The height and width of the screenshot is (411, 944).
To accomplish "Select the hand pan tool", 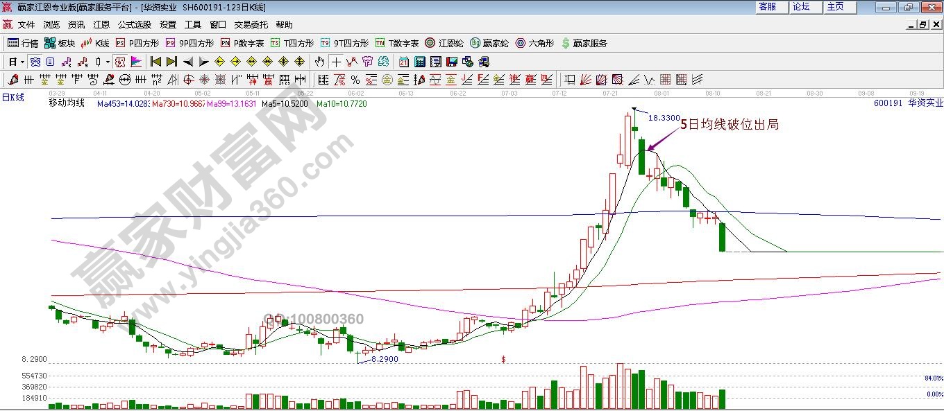I will pyautogui.click(x=319, y=62).
